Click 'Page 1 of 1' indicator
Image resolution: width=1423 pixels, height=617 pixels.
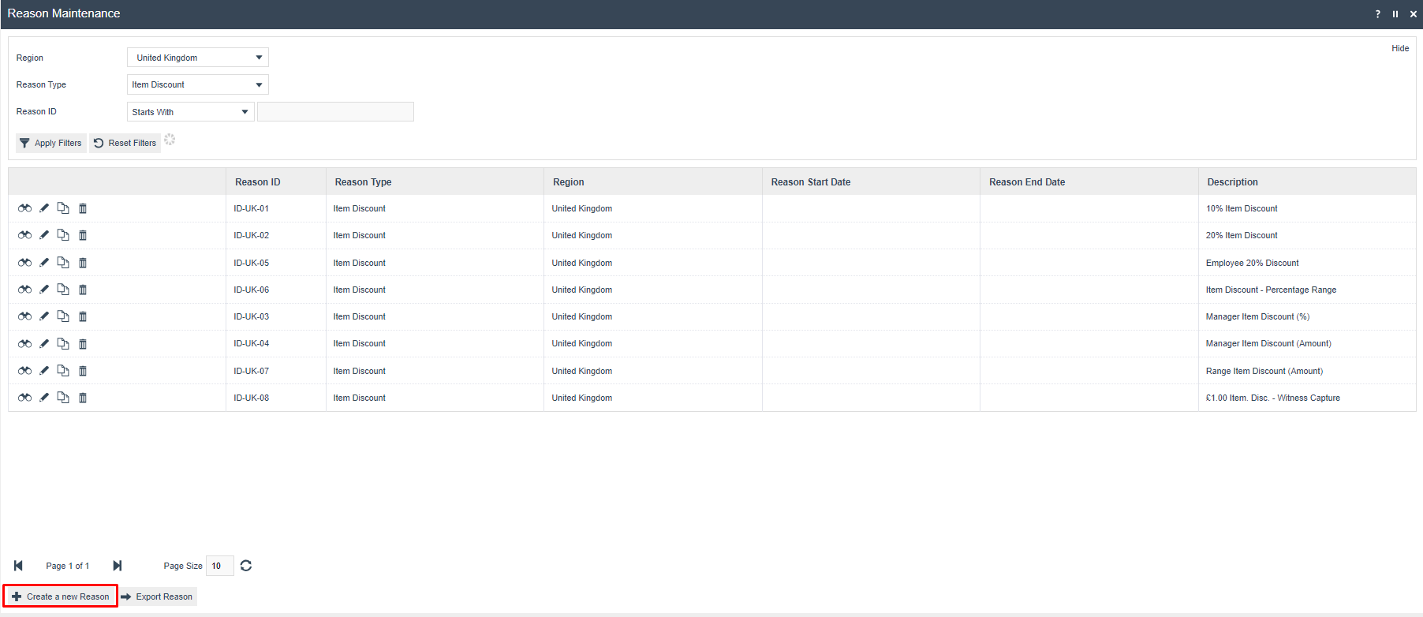(68, 566)
